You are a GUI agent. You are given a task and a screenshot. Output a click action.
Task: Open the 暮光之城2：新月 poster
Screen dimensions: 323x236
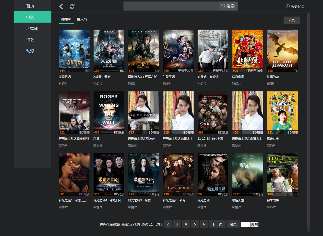[x=178, y=174]
